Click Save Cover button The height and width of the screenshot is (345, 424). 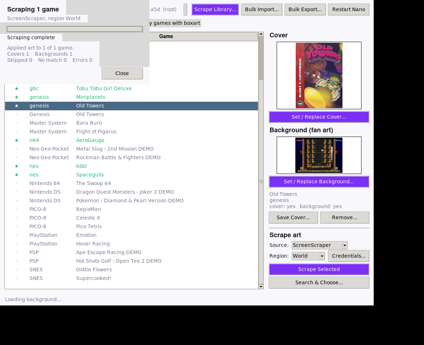coord(293,217)
